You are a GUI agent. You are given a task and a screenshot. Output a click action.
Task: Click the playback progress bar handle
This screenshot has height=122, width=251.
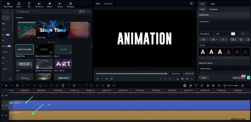[166, 74]
